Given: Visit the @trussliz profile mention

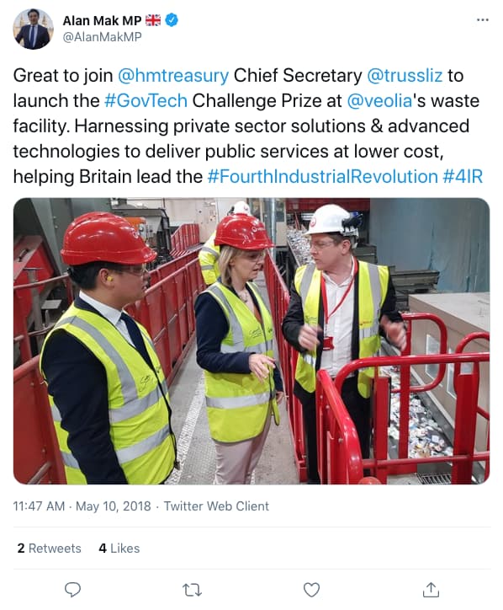Looking at the screenshot, I should click(405, 76).
